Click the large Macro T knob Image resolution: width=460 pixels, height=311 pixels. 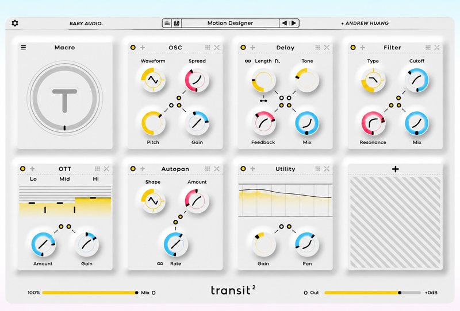64,98
